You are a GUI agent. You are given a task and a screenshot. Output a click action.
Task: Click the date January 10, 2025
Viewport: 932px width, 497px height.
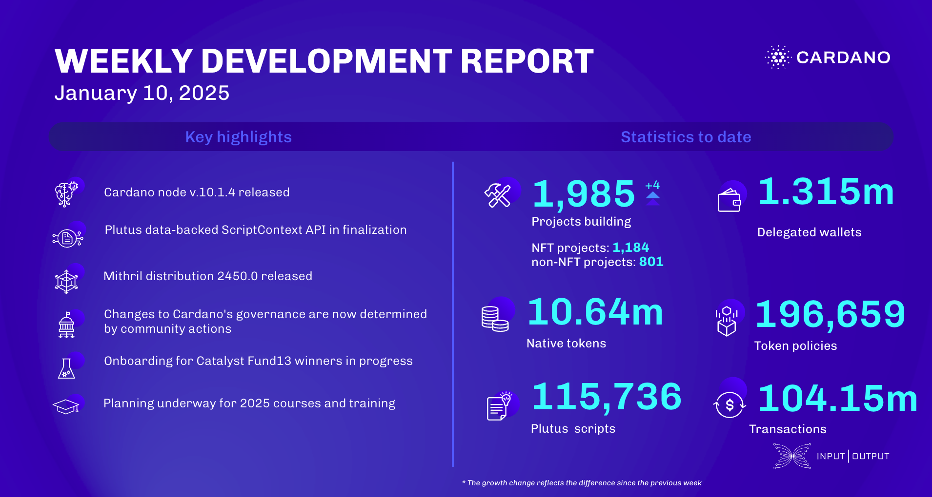[142, 93]
